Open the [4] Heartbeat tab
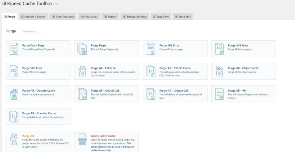Screen dimensions: 295x152 click(89, 16)
